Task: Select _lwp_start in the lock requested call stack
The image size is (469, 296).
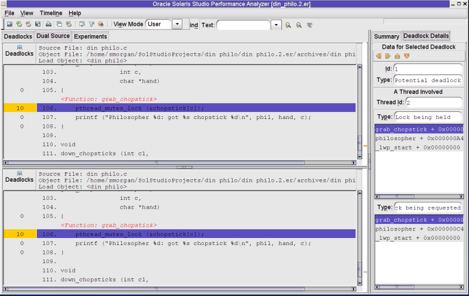Action: pos(419,238)
